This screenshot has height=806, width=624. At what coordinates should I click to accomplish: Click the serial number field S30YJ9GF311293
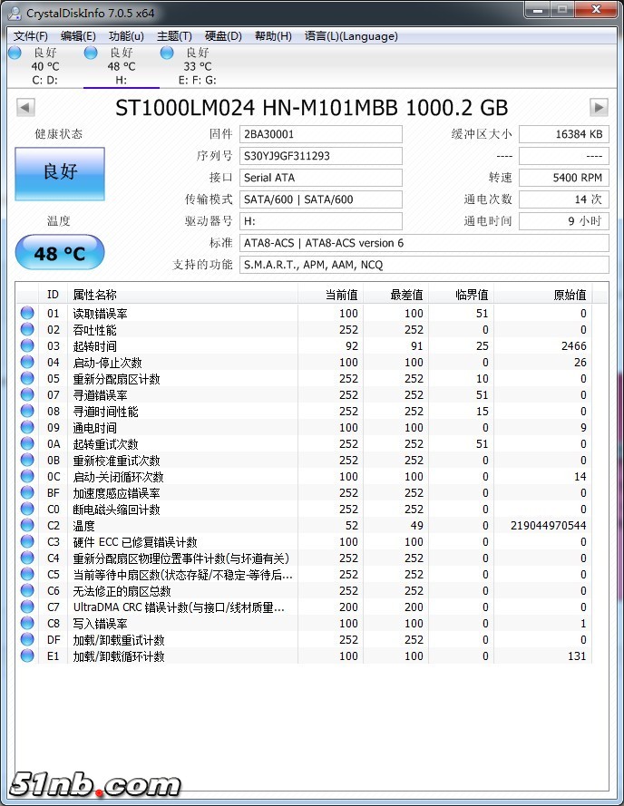tap(321, 156)
